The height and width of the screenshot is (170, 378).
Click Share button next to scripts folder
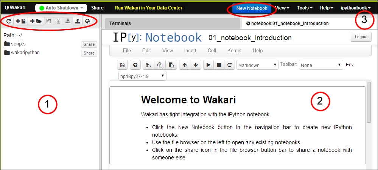[x=89, y=44]
